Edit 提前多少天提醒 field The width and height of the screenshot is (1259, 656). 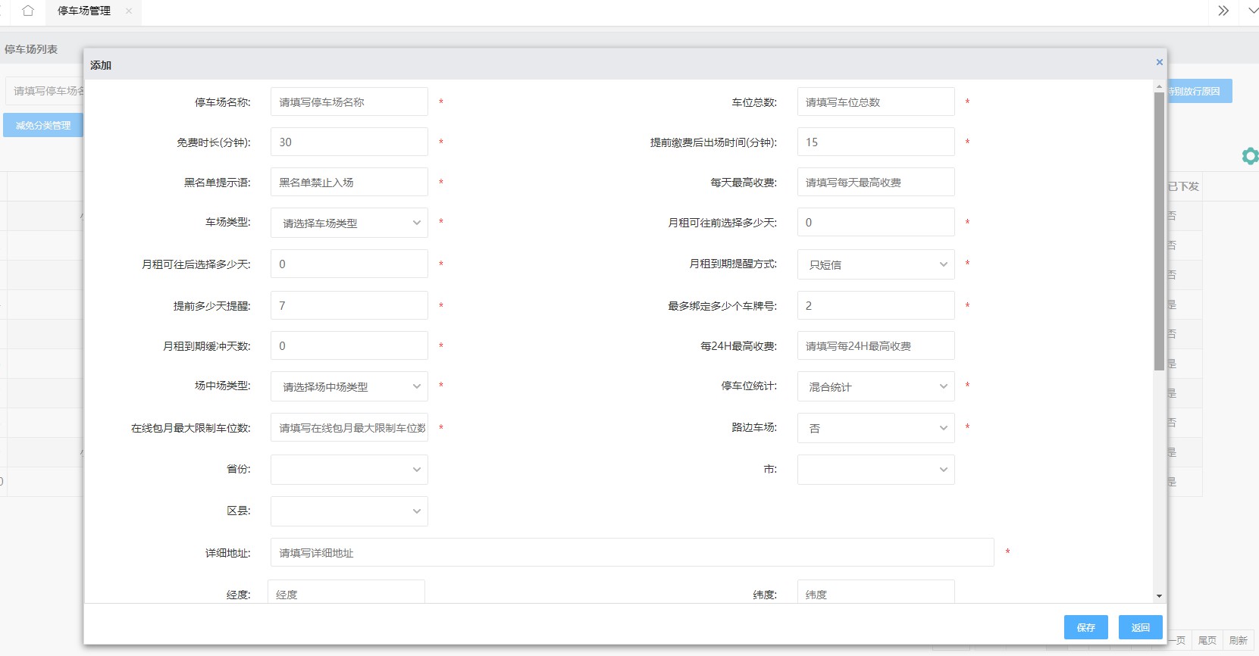tap(349, 305)
